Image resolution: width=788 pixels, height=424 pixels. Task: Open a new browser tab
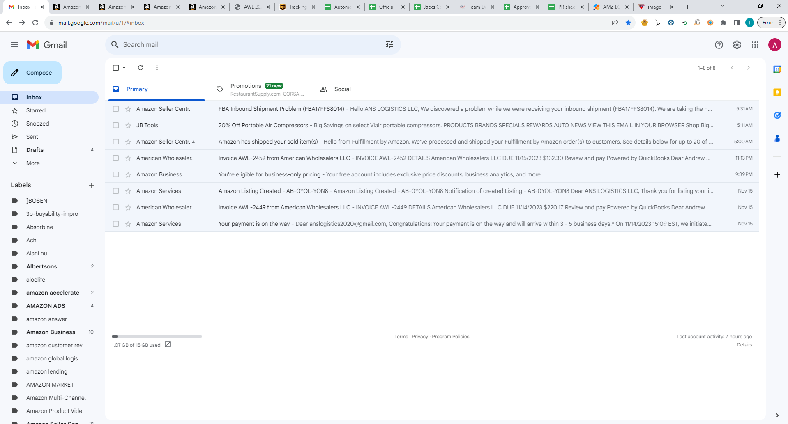(687, 7)
